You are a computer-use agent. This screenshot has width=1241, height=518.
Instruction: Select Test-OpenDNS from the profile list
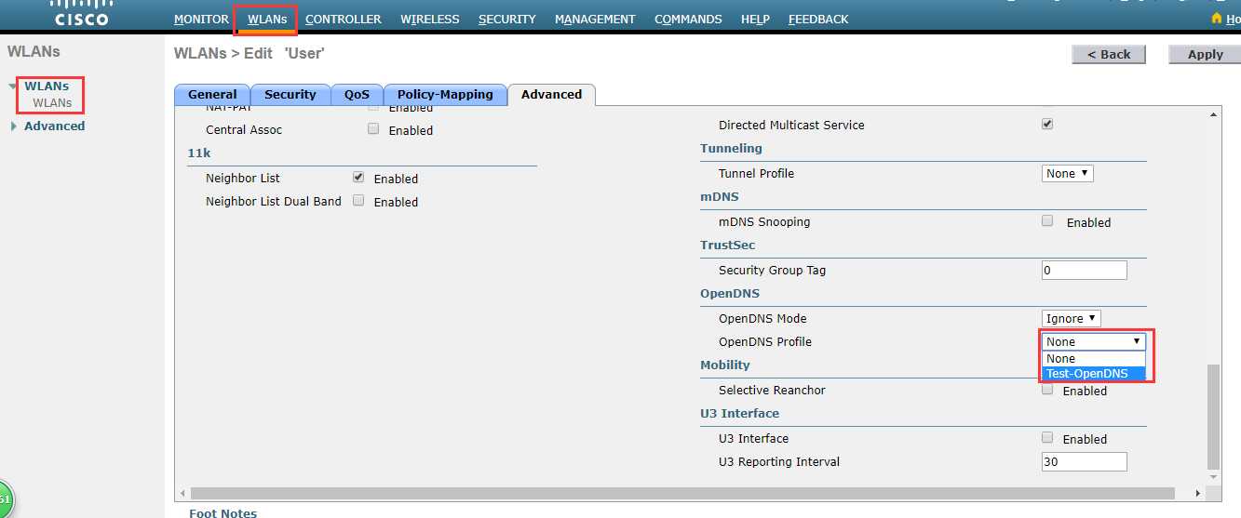tap(1093, 374)
